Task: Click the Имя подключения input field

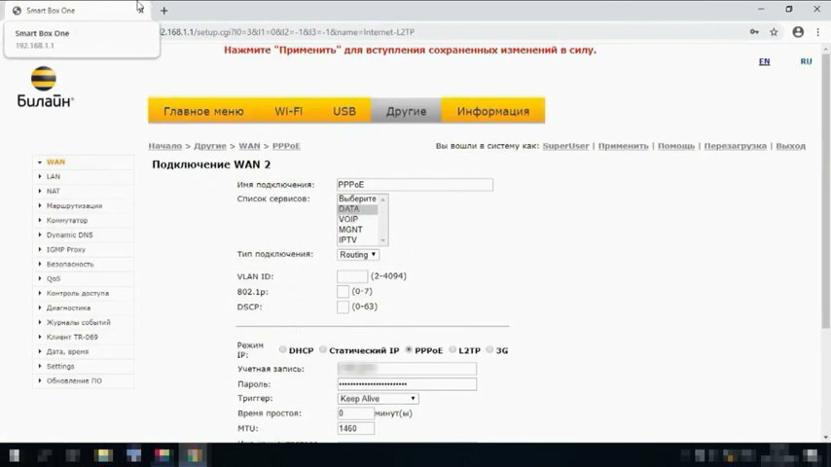Action: click(415, 185)
